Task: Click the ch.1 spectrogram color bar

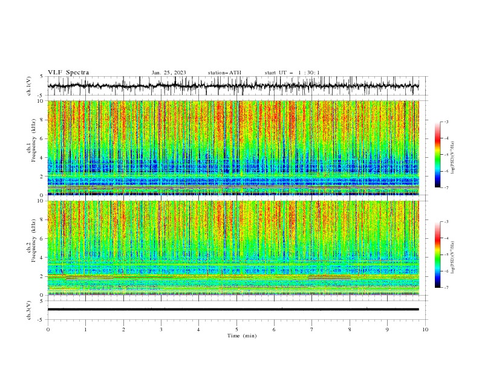Action: (x=438, y=155)
